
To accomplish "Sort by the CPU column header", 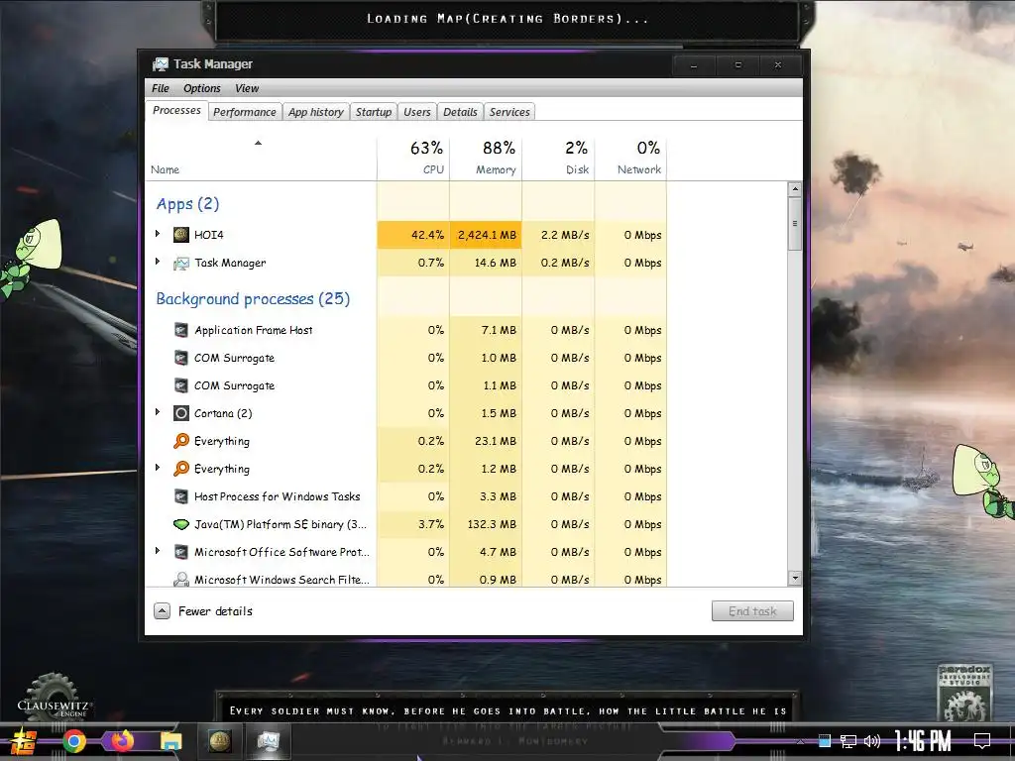I will pyautogui.click(x=413, y=159).
